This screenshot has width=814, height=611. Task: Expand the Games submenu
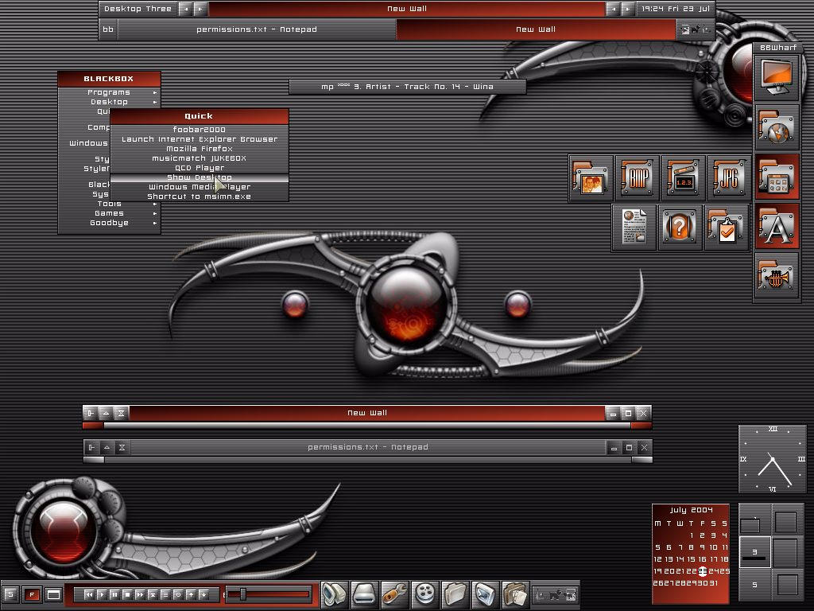click(x=109, y=213)
